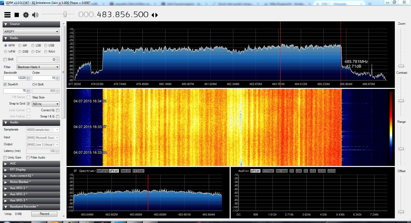Click the Record button
Screen dimensions: 411x223
tap(44, 214)
